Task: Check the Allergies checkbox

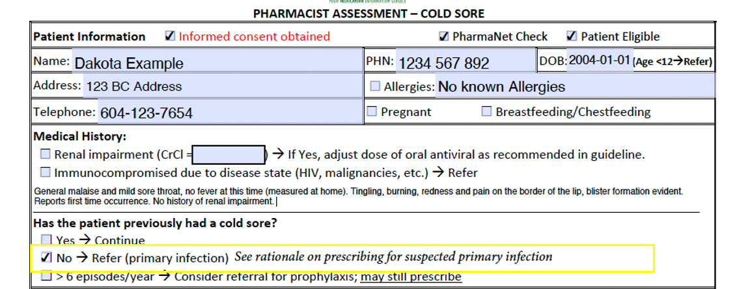Action: (x=375, y=87)
